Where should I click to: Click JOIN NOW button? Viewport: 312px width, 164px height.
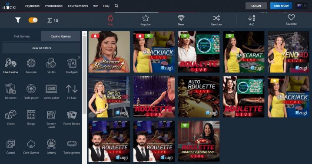(x=281, y=6)
